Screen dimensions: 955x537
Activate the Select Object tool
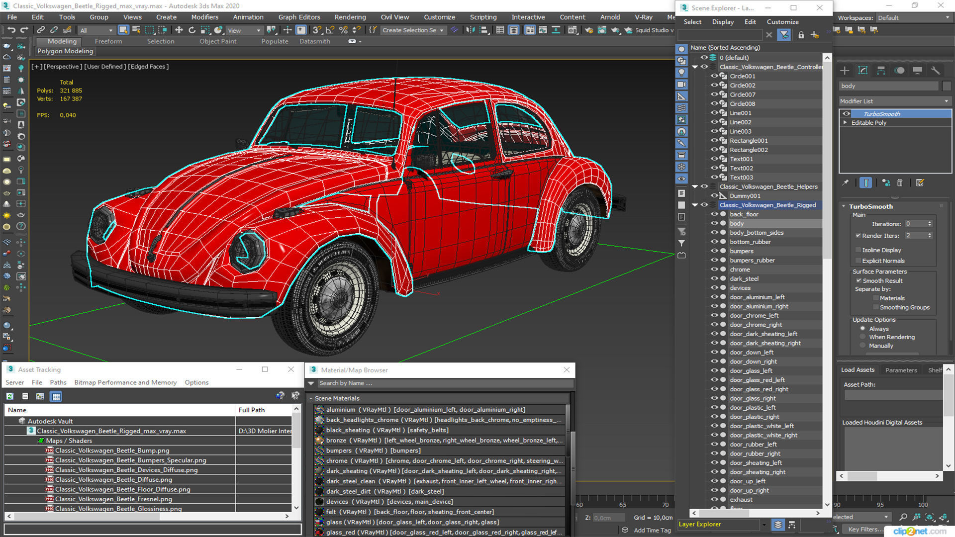tap(123, 30)
